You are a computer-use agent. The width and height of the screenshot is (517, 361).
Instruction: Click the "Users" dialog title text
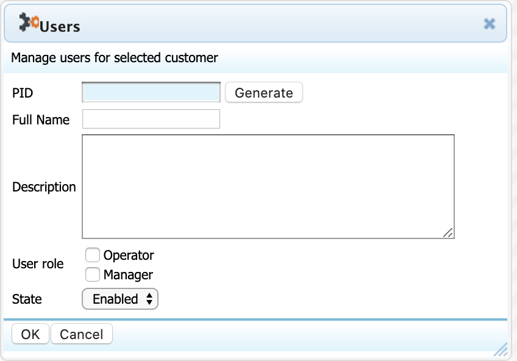coord(60,26)
